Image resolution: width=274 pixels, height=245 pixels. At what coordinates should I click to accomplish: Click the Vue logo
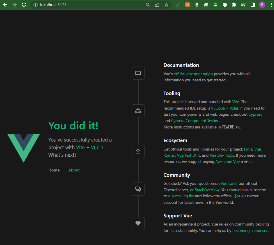(24, 148)
